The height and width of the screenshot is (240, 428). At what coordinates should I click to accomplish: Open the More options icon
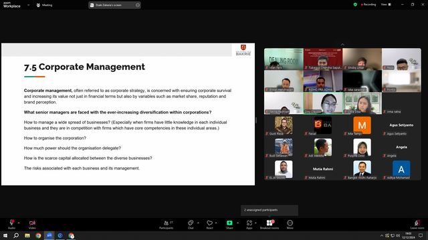click(290, 223)
